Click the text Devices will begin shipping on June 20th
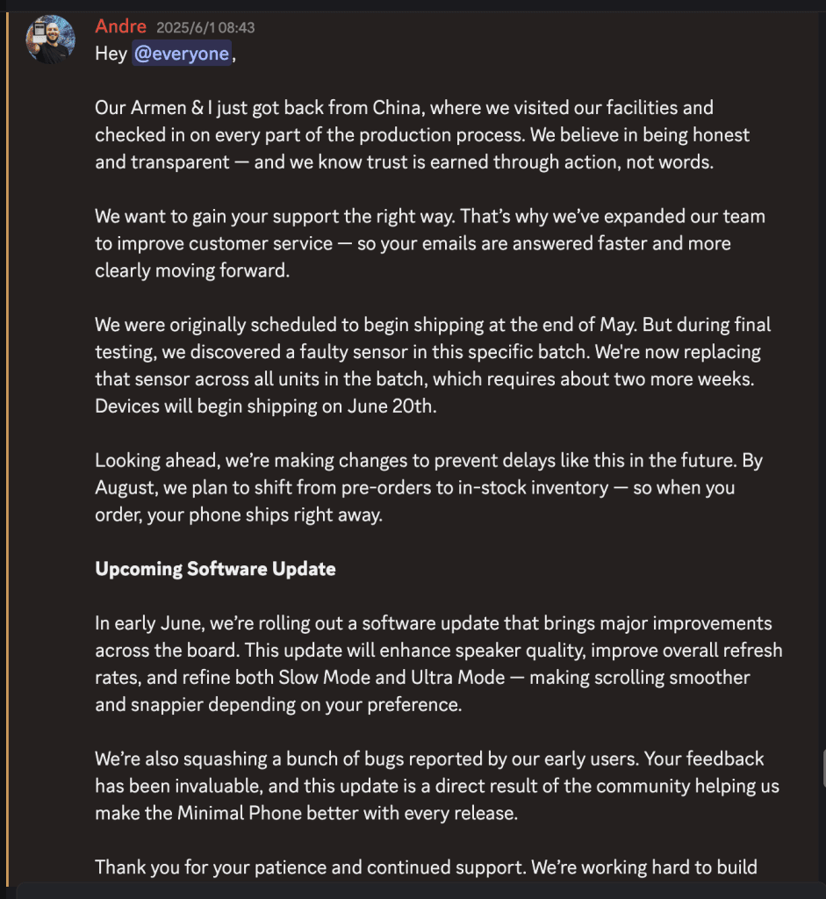 click(x=265, y=406)
